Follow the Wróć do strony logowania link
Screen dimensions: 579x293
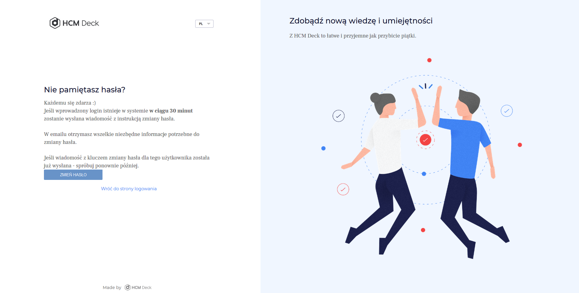[129, 189]
